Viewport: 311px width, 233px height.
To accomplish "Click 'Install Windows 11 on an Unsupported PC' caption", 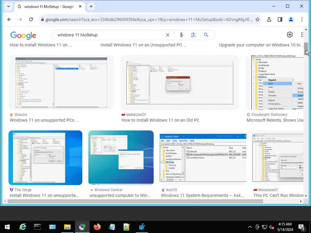I will [143, 45].
